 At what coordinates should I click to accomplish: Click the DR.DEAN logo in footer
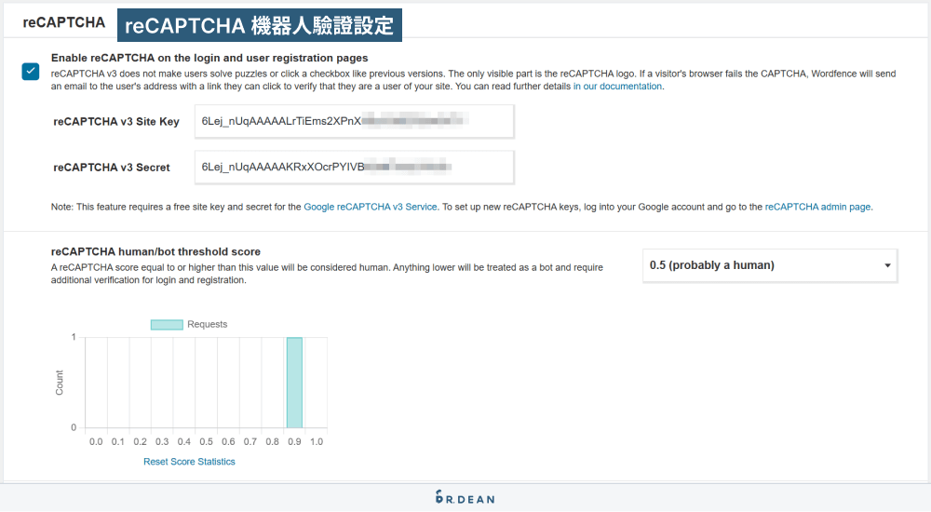pos(465,498)
